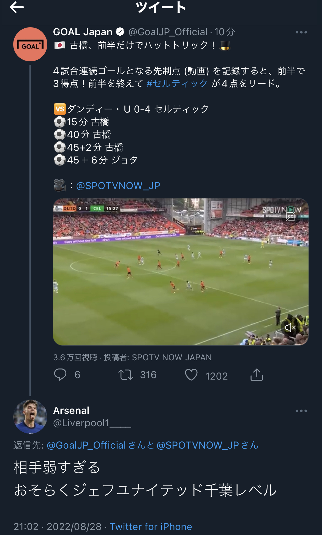Open the #セルティック hashtag
This screenshot has height=535, width=322.
(x=177, y=83)
